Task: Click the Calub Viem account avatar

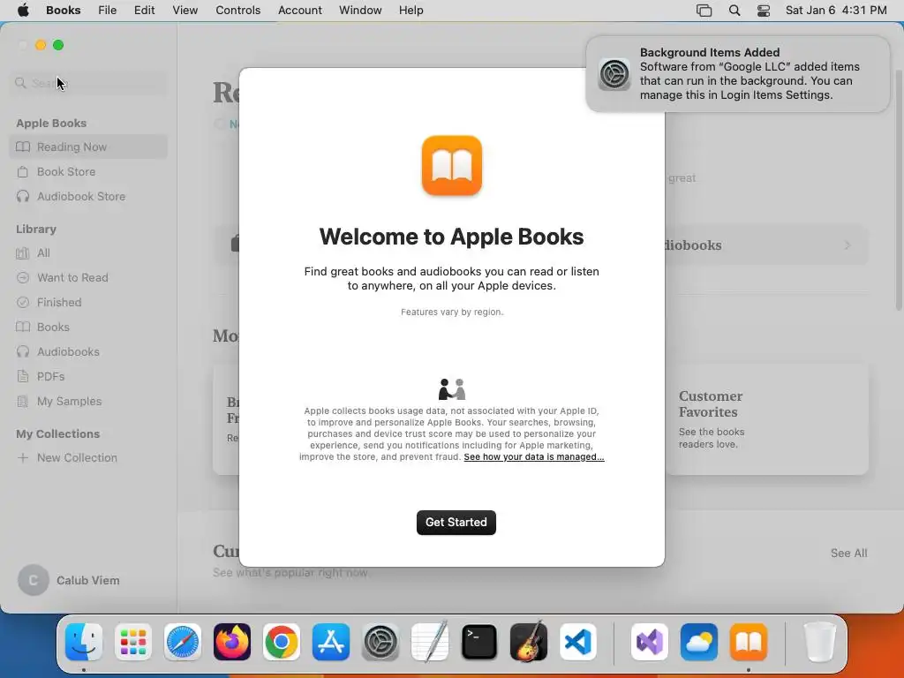Action: coord(34,580)
